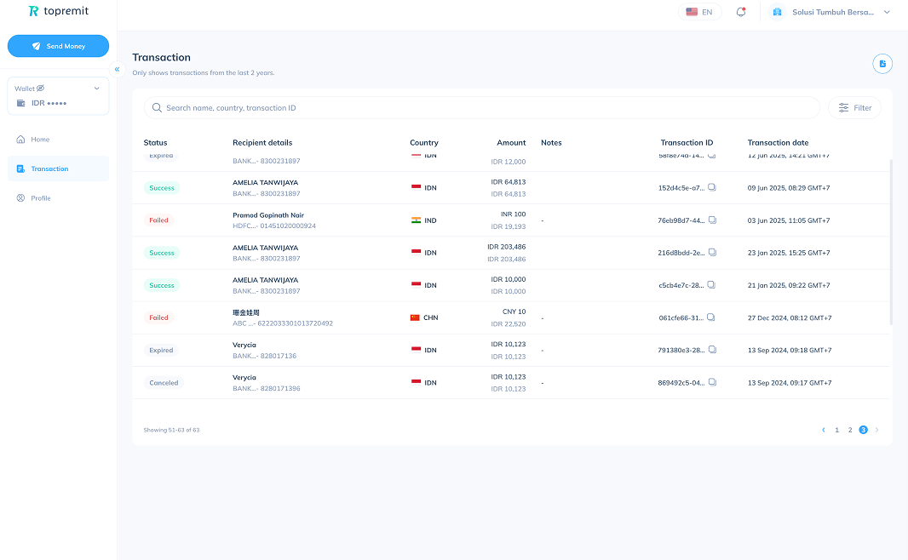Click Indonesia flag in 09 Jun row
This screenshot has width=908, height=560.
416,187
